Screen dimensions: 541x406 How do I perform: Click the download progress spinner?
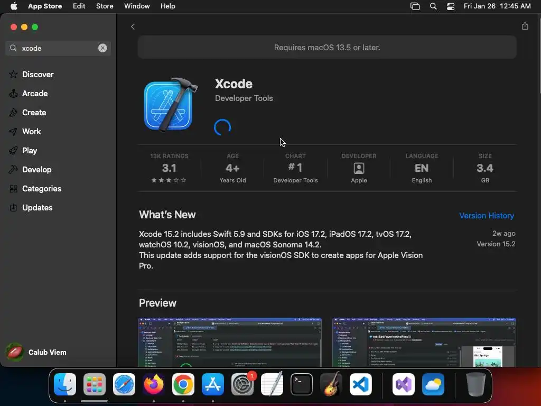[x=222, y=127]
